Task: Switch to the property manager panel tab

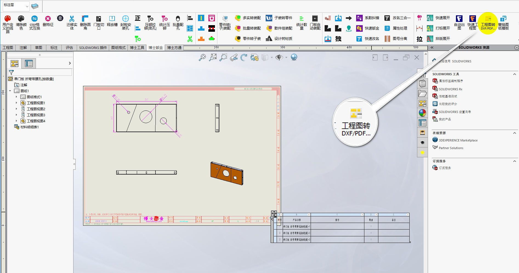Action: click(29, 64)
